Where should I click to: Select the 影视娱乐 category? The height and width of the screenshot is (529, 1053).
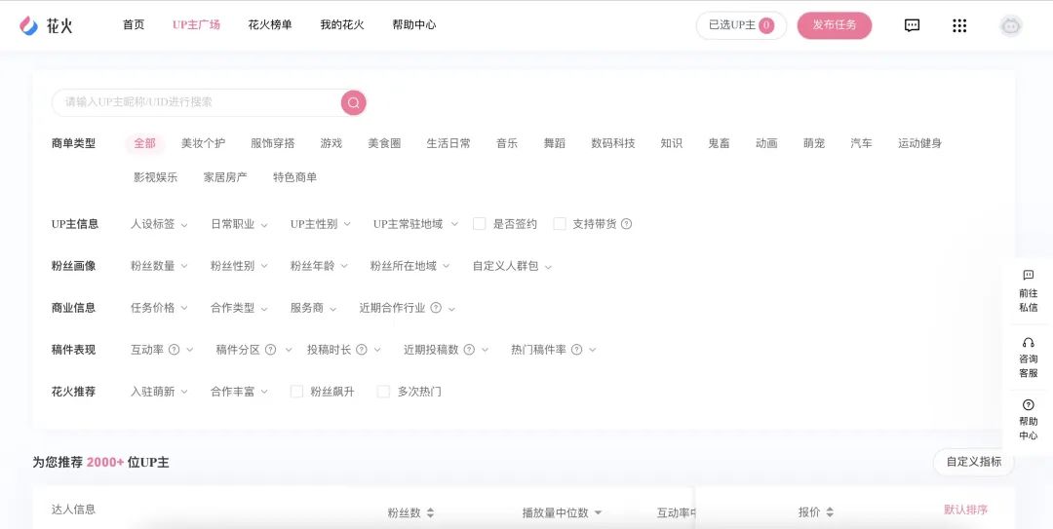(156, 177)
